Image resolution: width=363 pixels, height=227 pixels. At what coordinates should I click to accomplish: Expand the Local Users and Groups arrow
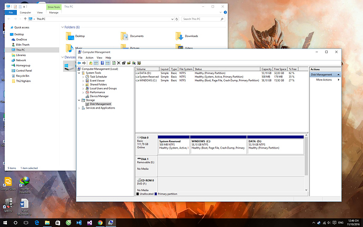[83, 88]
